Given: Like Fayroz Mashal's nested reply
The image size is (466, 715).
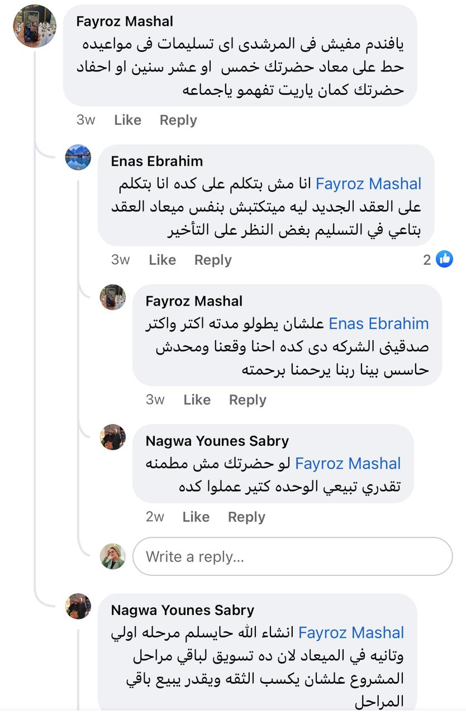Looking at the screenshot, I should click(197, 400).
